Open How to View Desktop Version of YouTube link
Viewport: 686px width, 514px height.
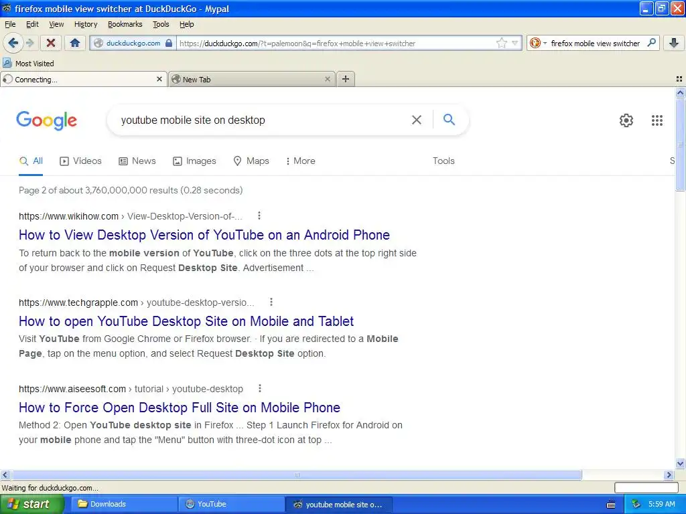point(204,235)
